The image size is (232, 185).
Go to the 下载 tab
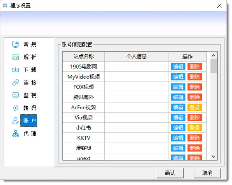pos(30,70)
